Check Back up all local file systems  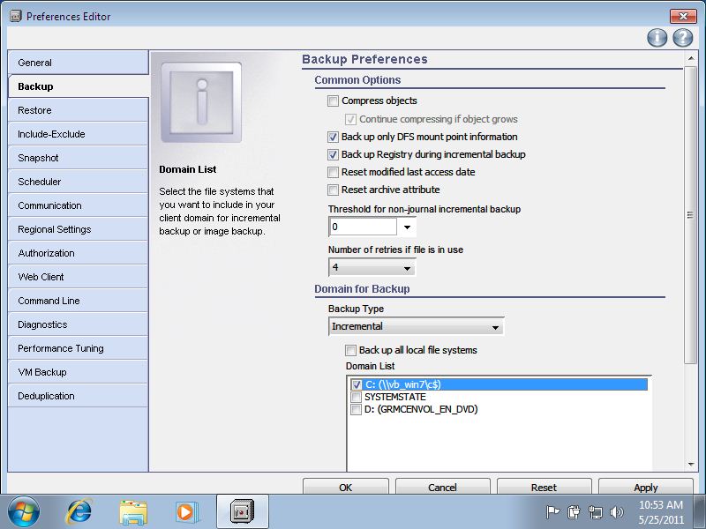pos(350,350)
